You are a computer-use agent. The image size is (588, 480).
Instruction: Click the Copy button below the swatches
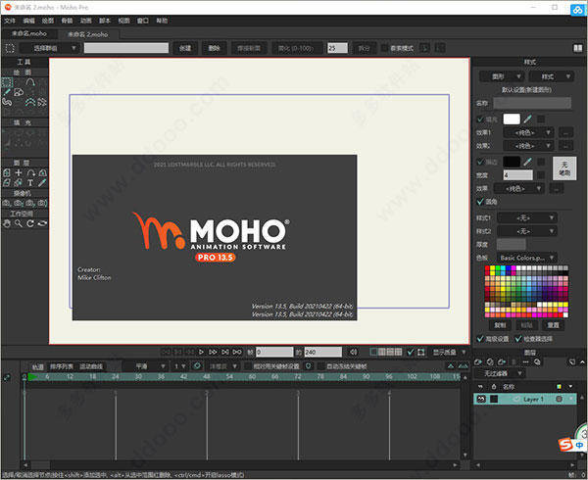coord(500,325)
